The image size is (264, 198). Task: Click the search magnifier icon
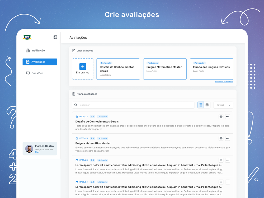[76, 105]
